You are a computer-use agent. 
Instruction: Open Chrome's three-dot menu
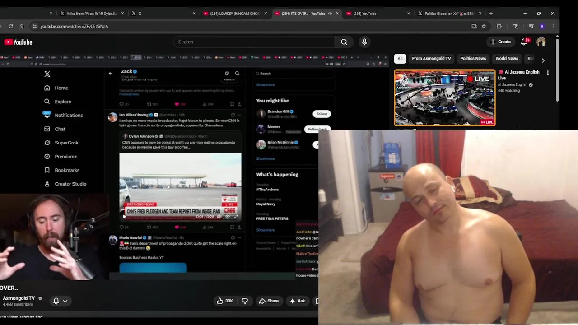pos(553,26)
